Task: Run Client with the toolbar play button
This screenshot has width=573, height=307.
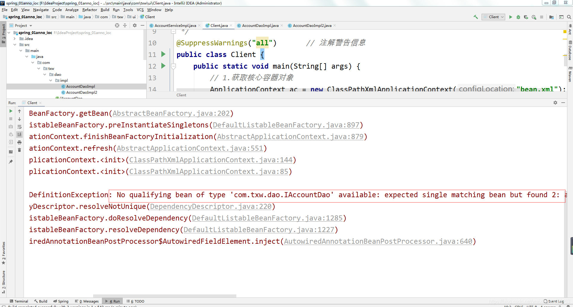Action: (511, 17)
